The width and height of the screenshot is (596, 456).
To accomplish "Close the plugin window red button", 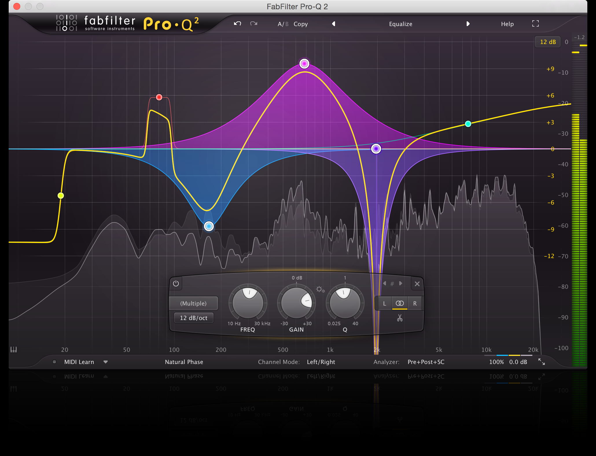I will tap(17, 6).
